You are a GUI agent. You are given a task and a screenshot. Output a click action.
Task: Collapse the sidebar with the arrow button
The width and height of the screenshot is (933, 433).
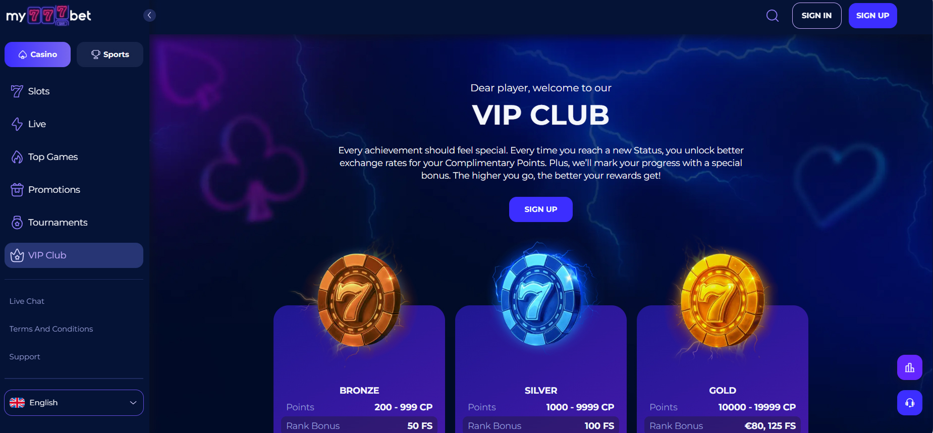[x=149, y=15]
